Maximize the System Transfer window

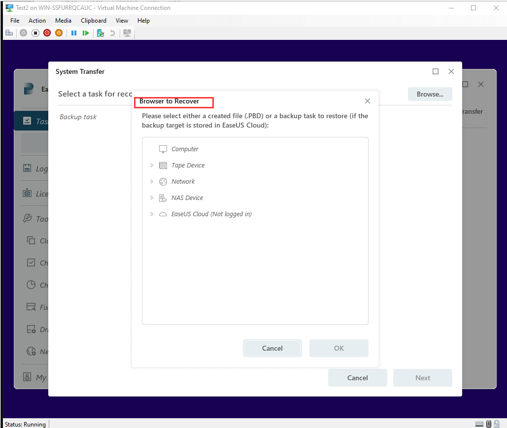tap(436, 71)
